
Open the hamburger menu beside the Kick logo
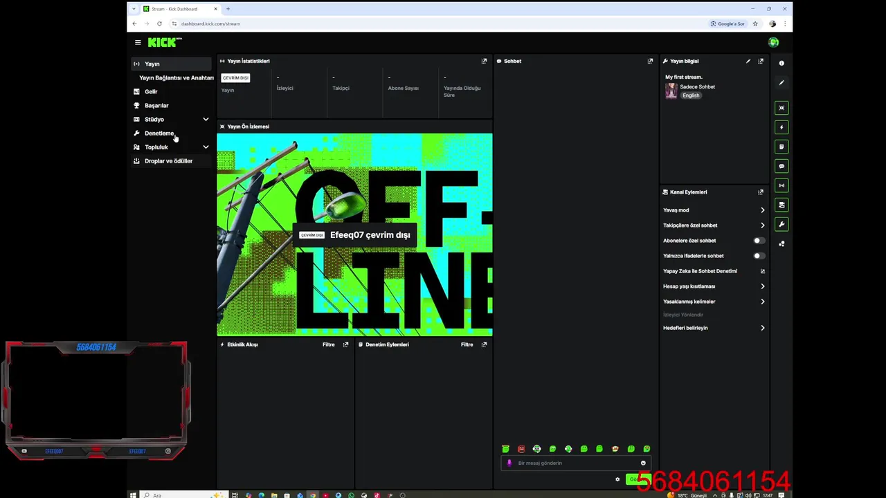[x=138, y=42]
